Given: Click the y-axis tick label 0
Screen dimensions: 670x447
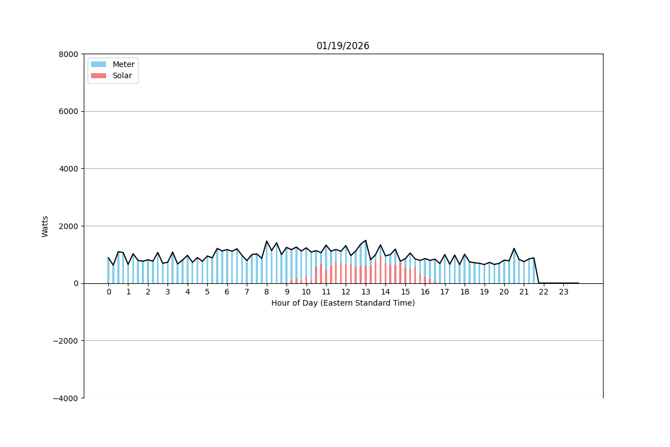Looking at the screenshot, I should (x=76, y=283).
